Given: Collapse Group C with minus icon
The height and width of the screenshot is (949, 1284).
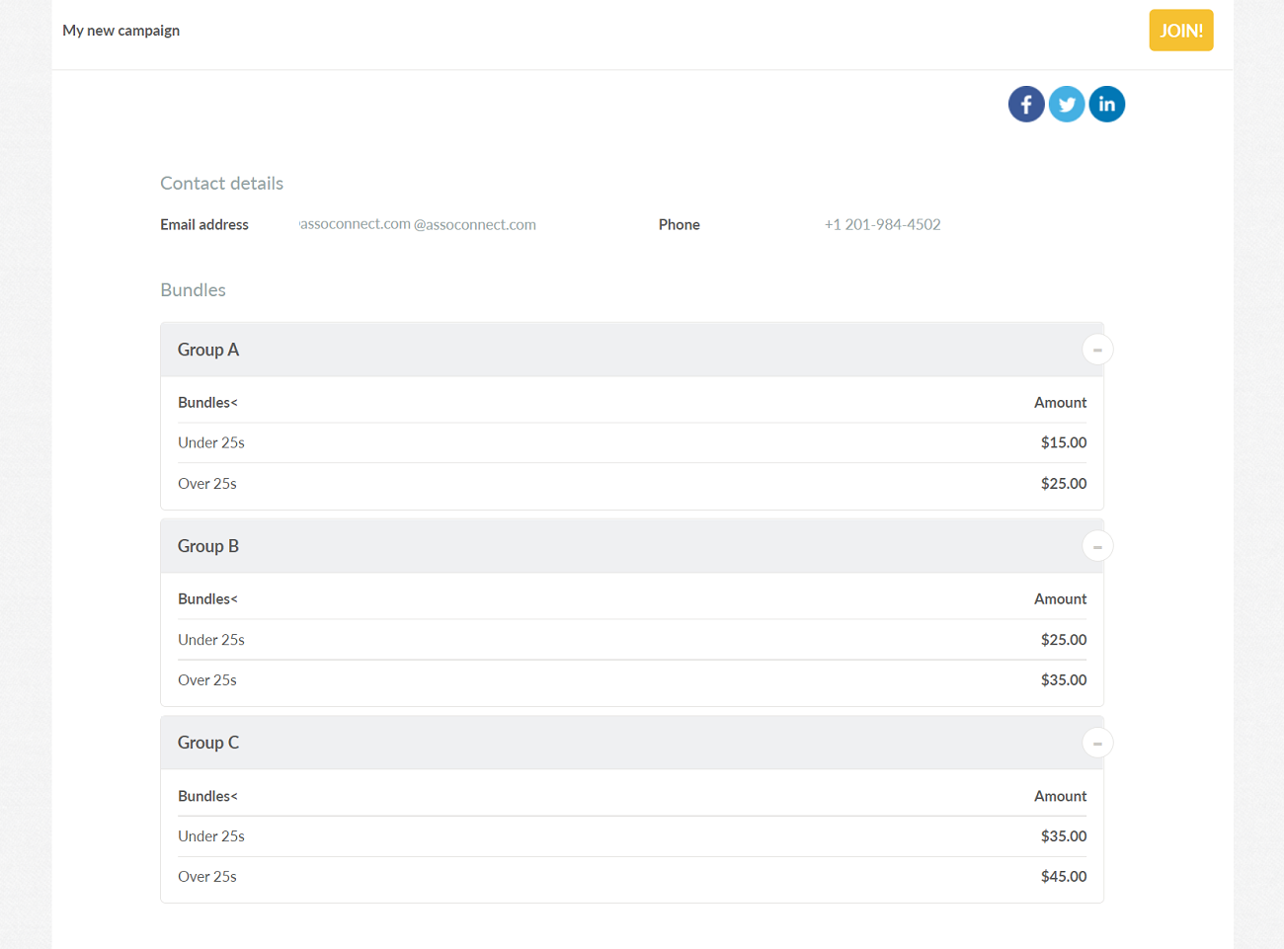Looking at the screenshot, I should click(x=1097, y=743).
